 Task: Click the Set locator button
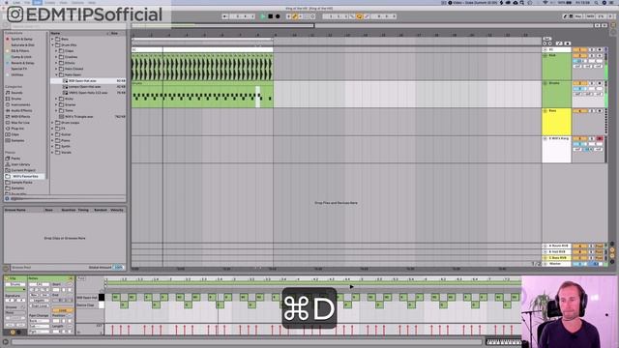(547, 39)
